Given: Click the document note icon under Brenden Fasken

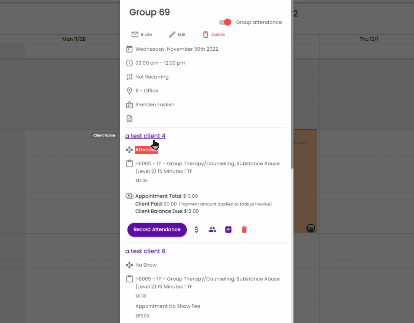Looking at the screenshot, I should tap(129, 118).
